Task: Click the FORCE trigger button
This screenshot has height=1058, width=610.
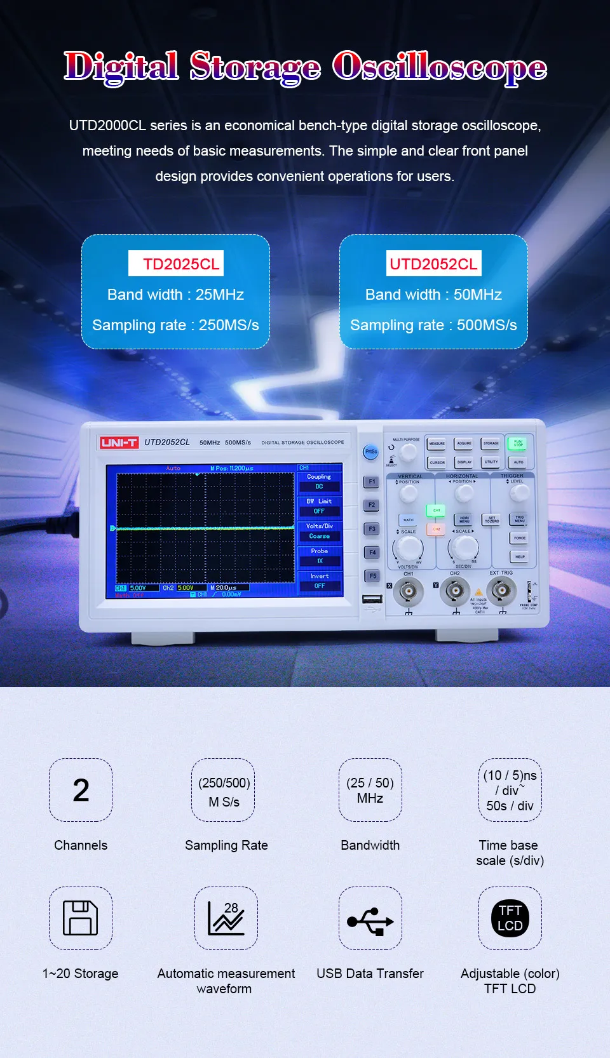Action: pyautogui.click(x=519, y=538)
